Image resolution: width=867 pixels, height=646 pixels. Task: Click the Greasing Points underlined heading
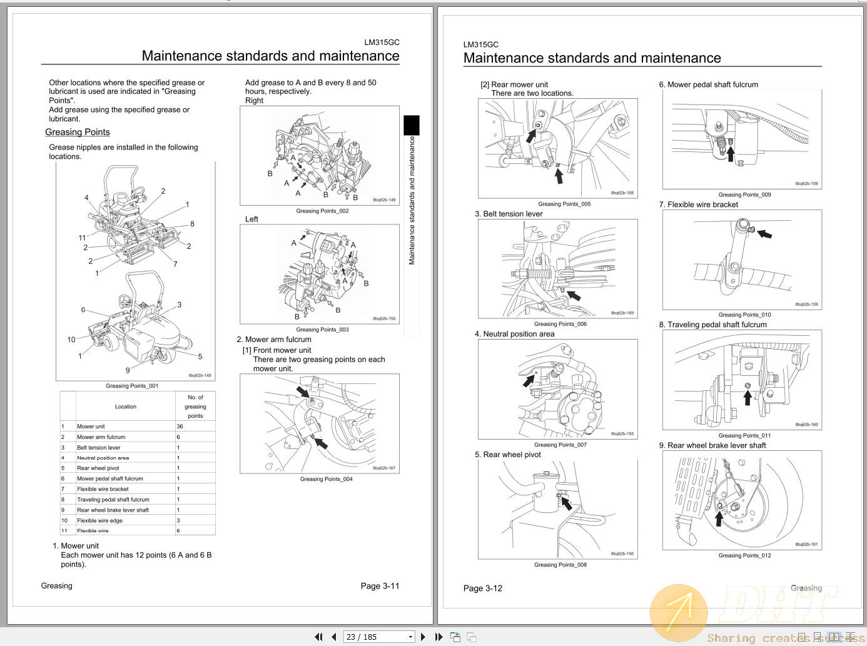point(78,132)
